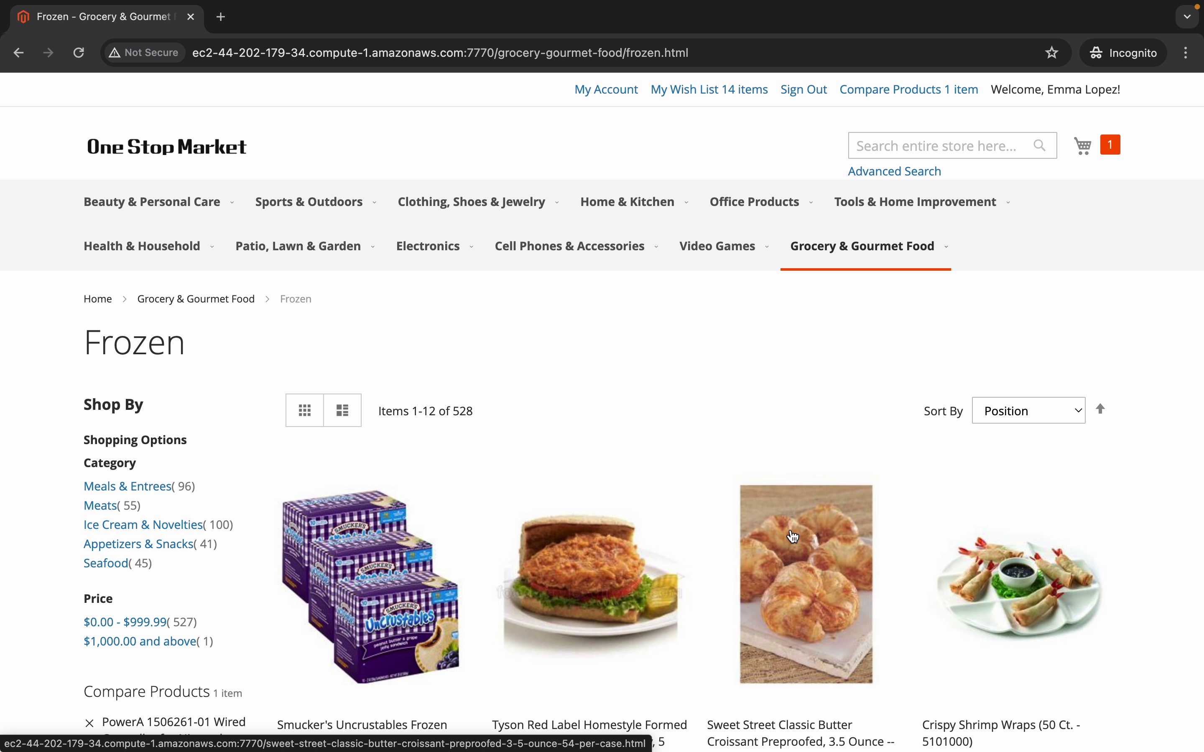Viewport: 1204px width, 752px height.
Task: Open Home & Kitchen menu
Action: click(634, 202)
